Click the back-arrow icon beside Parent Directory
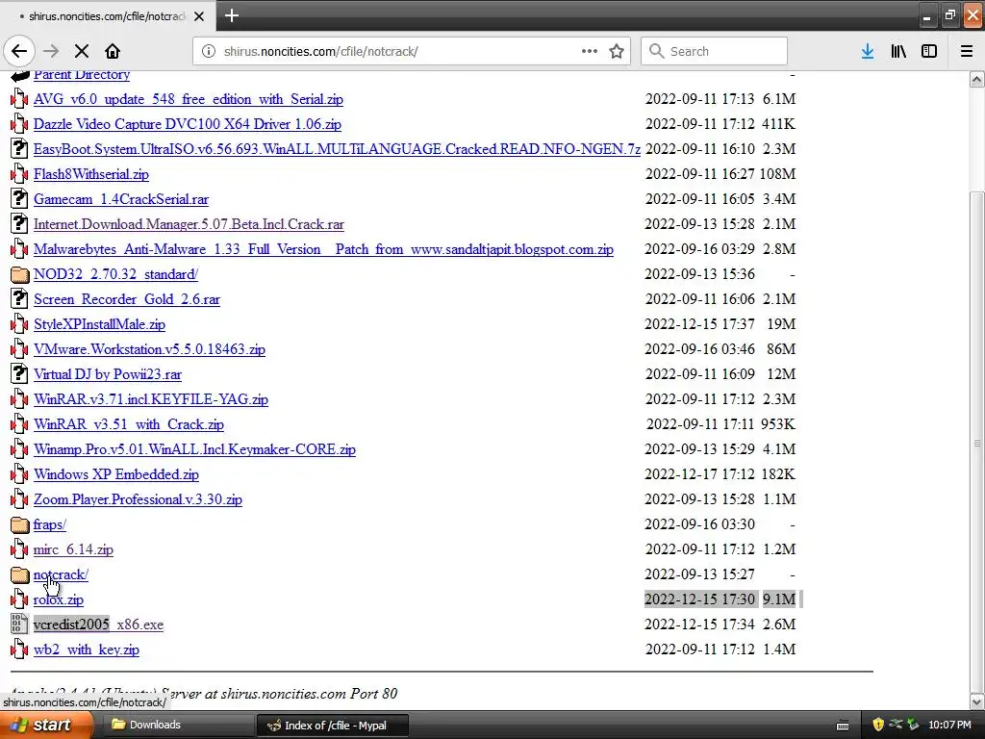This screenshot has width=985, height=739. pyautogui.click(x=20, y=75)
